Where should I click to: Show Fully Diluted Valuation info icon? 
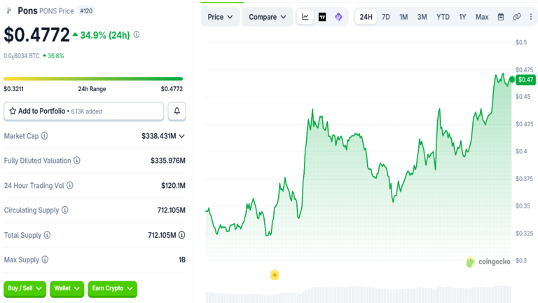[x=77, y=161]
